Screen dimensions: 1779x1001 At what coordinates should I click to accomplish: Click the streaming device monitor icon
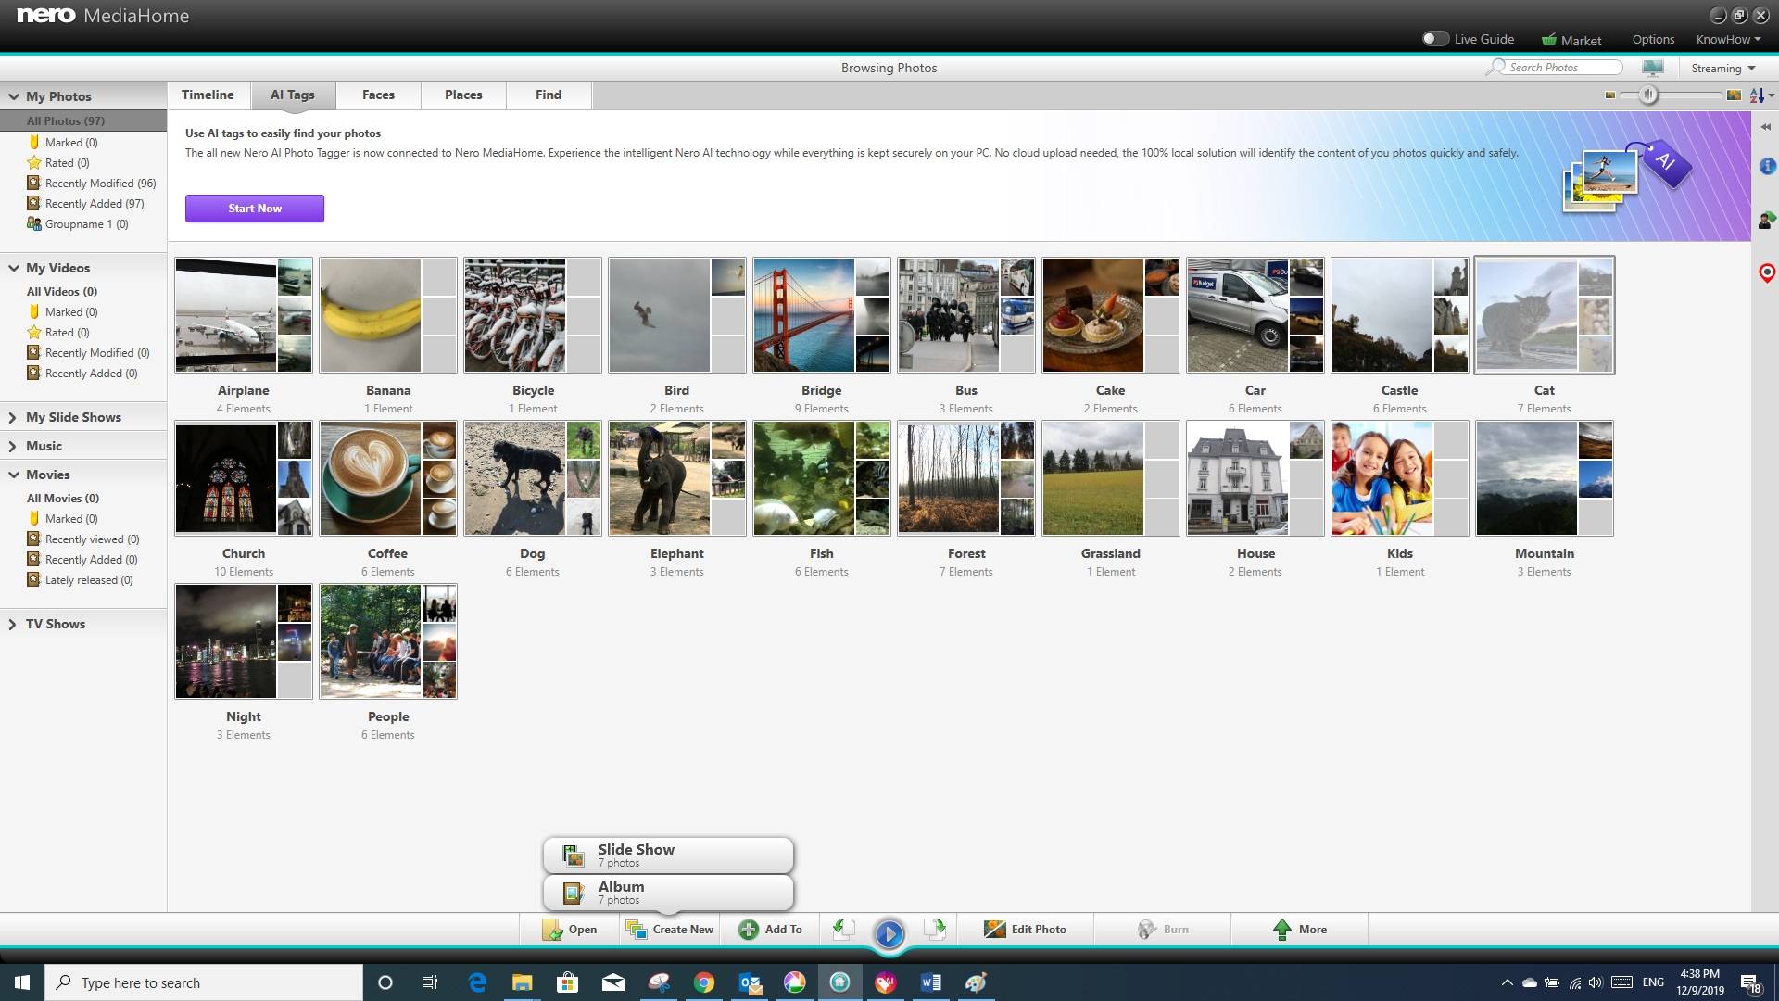click(1653, 67)
